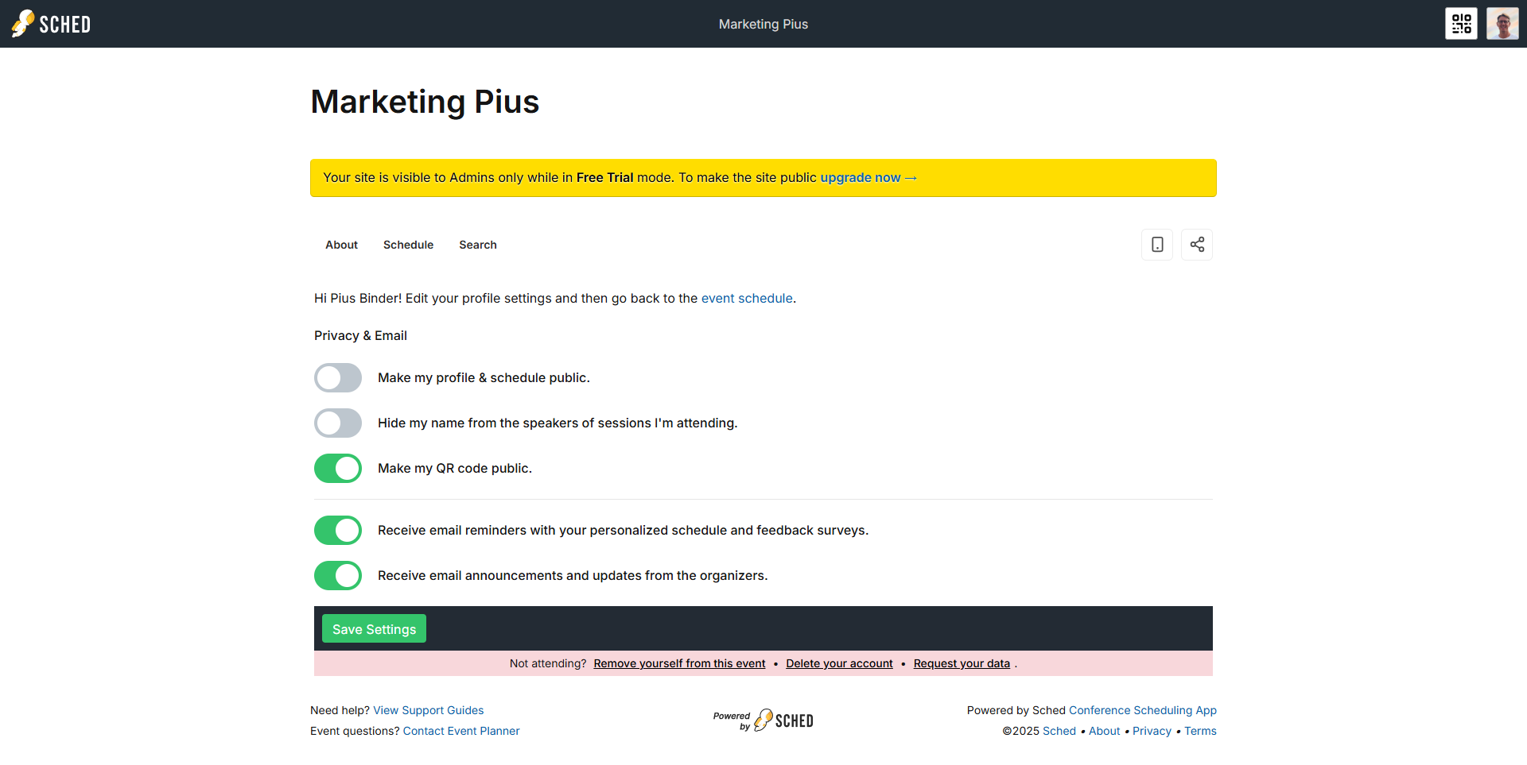Turn off email reminders toggle

coord(338,531)
